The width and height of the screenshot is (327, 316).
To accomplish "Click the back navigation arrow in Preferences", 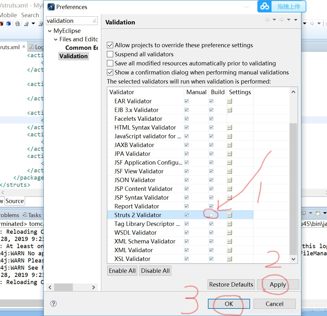I will (267, 20).
